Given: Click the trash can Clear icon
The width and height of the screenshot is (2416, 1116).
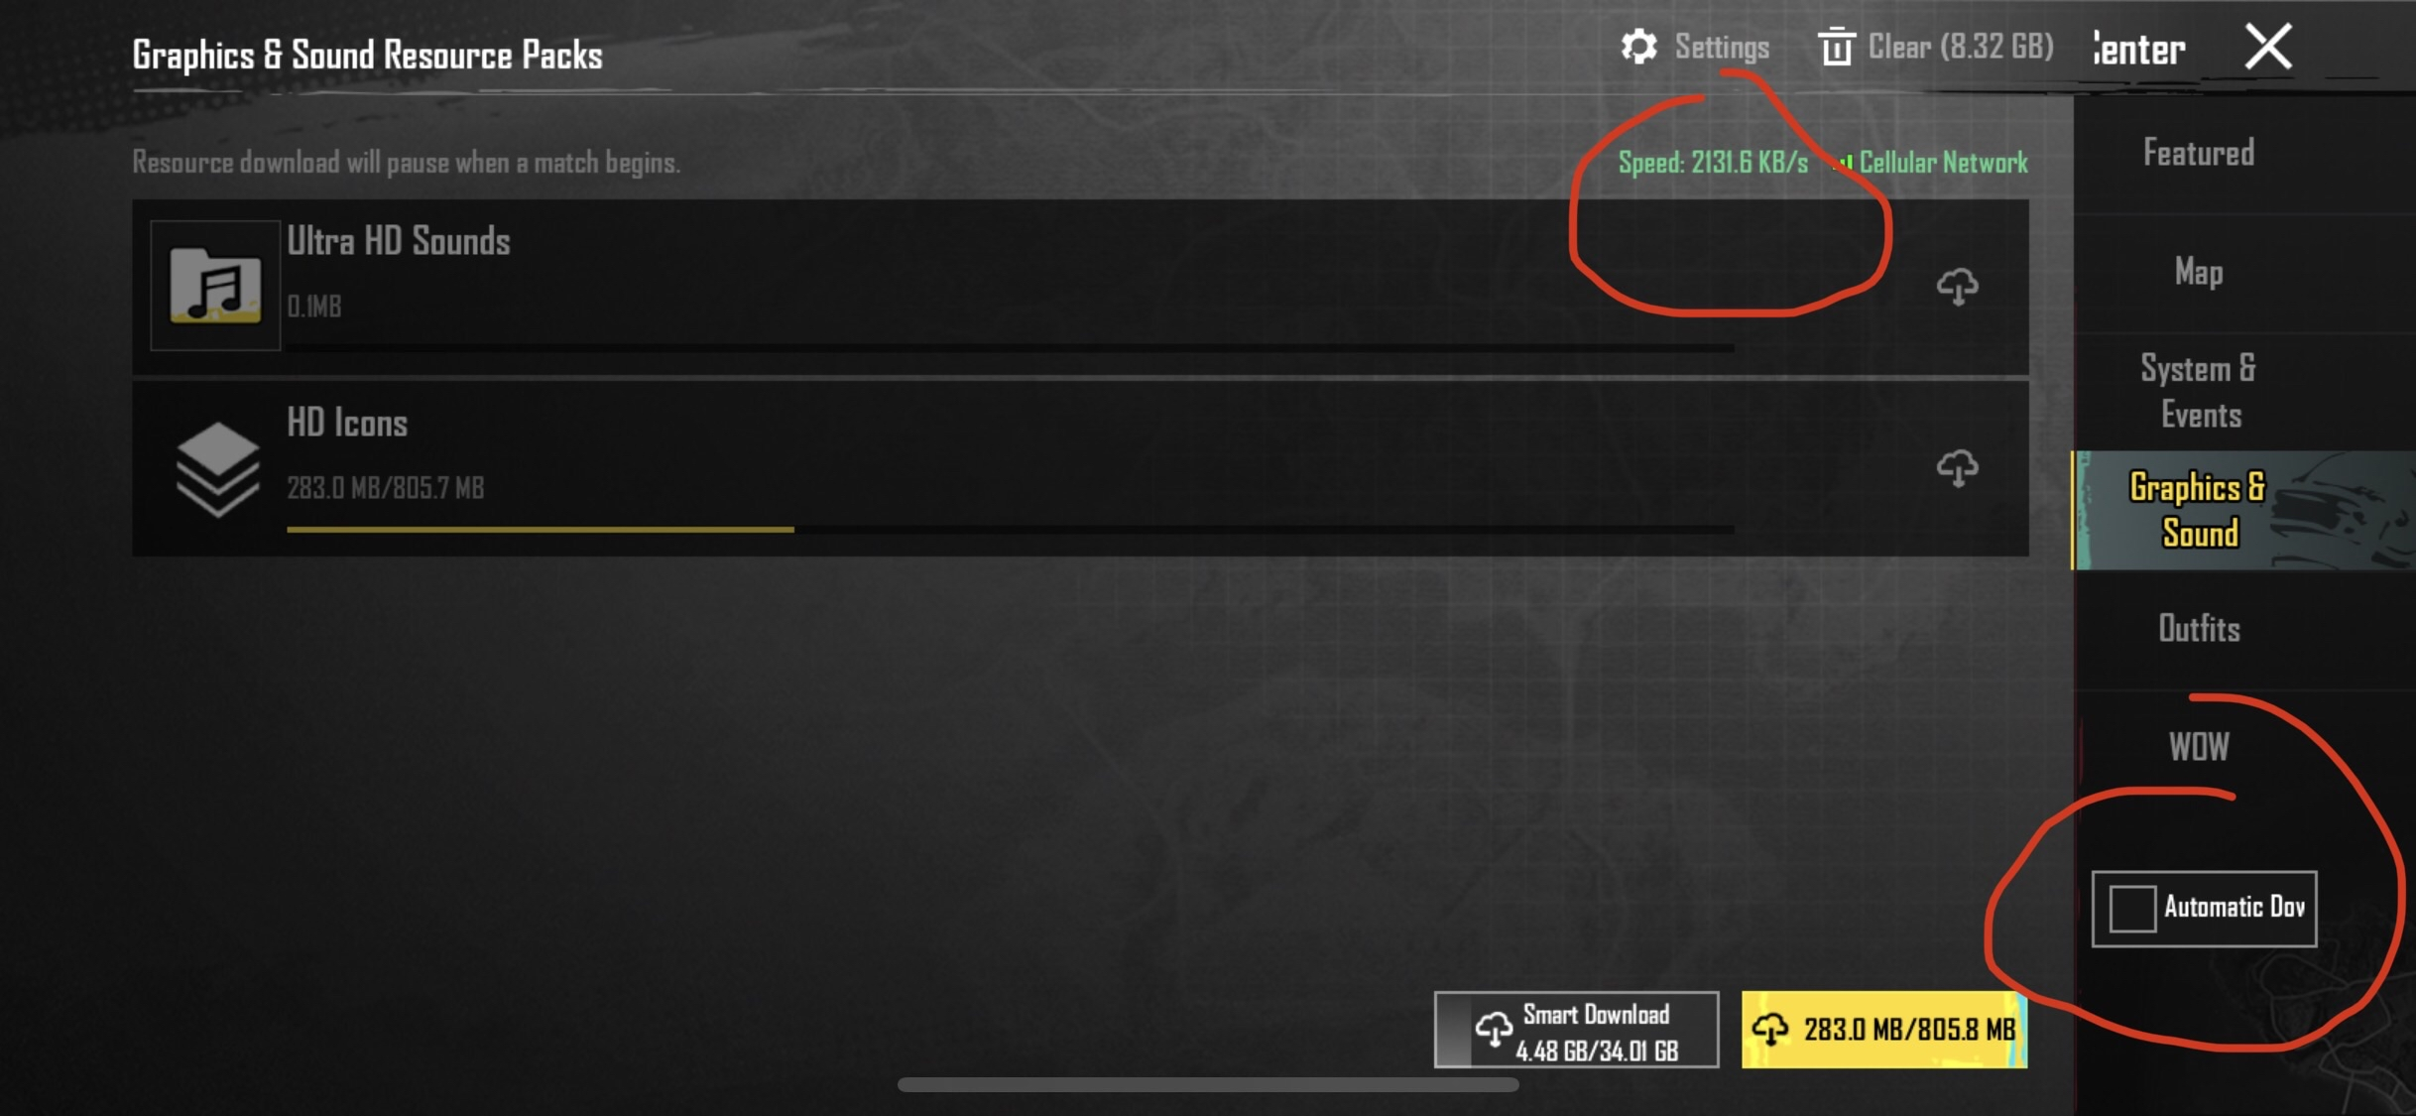Looking at the screenshot, I should tap(1836, 47).
